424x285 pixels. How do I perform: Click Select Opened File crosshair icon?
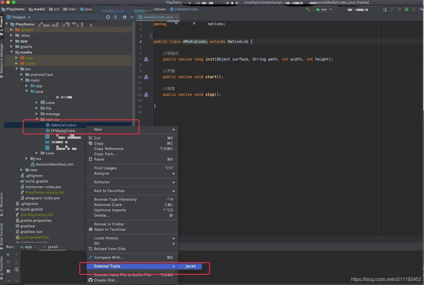(108, 17)
